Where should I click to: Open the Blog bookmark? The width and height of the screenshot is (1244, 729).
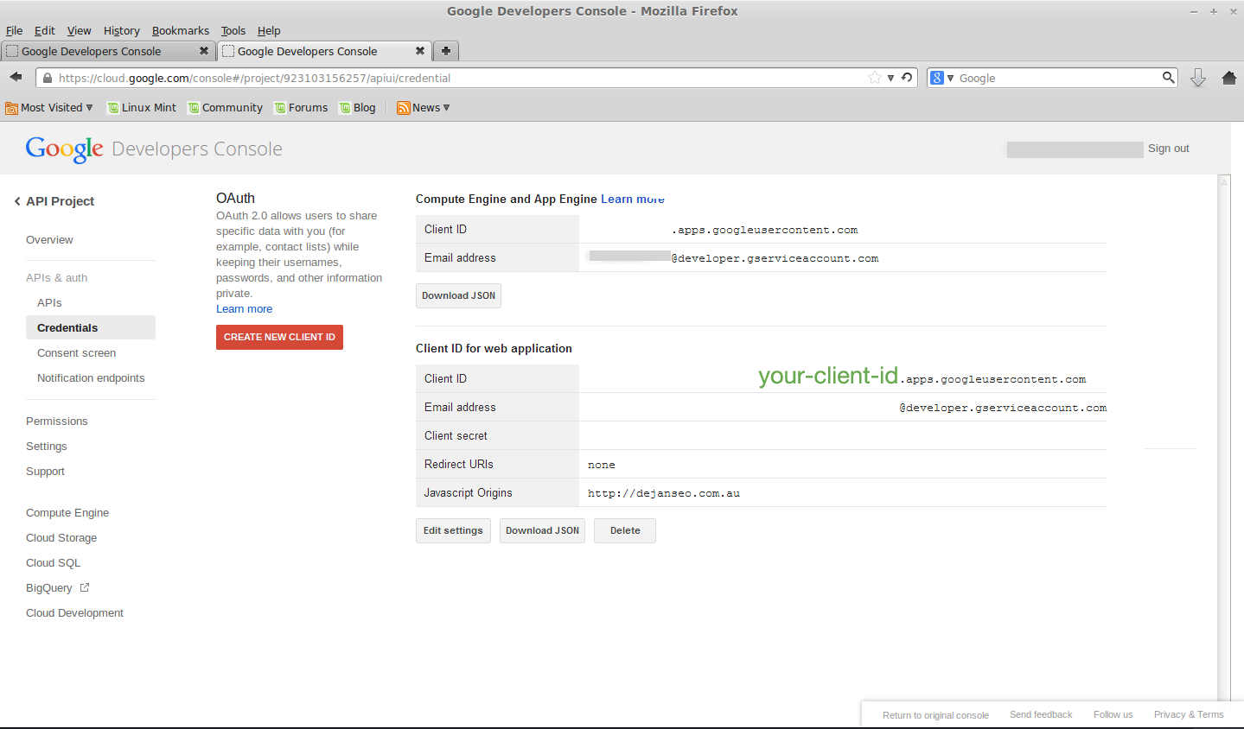[358, 108]
